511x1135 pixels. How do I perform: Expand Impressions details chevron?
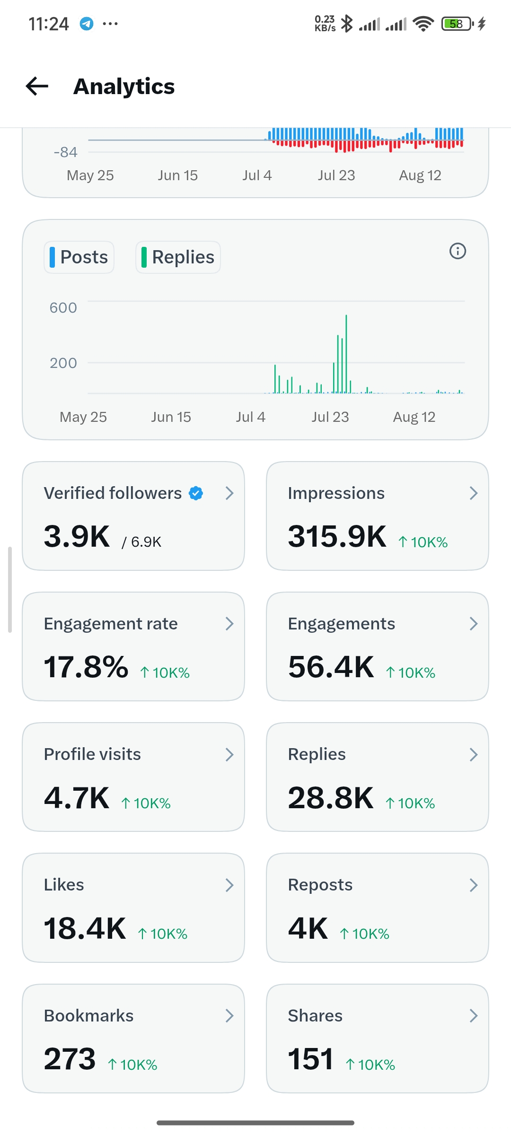(x=473, y=493)
